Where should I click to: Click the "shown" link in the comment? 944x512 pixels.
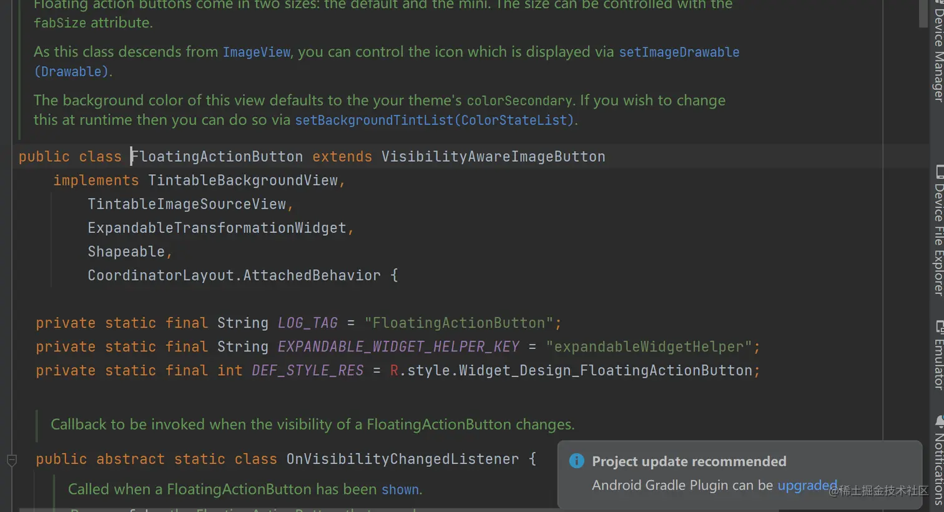[400, 490]
